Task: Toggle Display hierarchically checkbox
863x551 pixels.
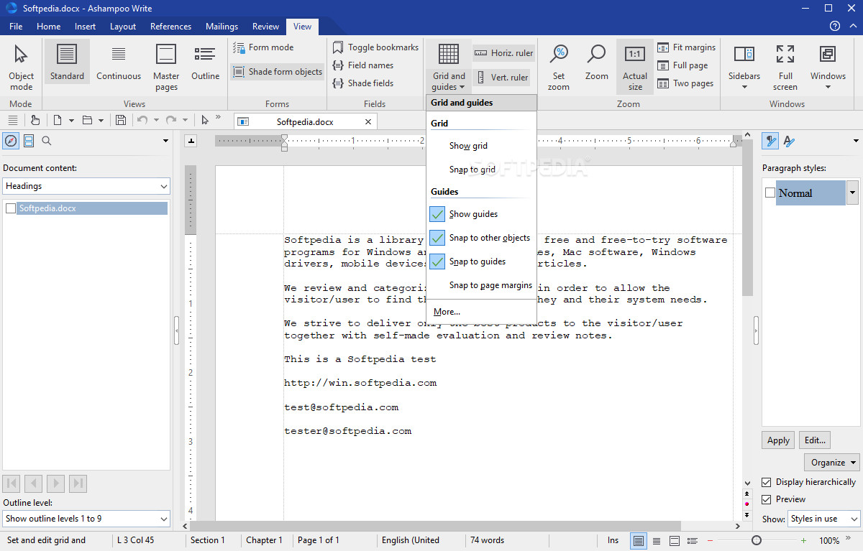Action: [x=767, y=482]
